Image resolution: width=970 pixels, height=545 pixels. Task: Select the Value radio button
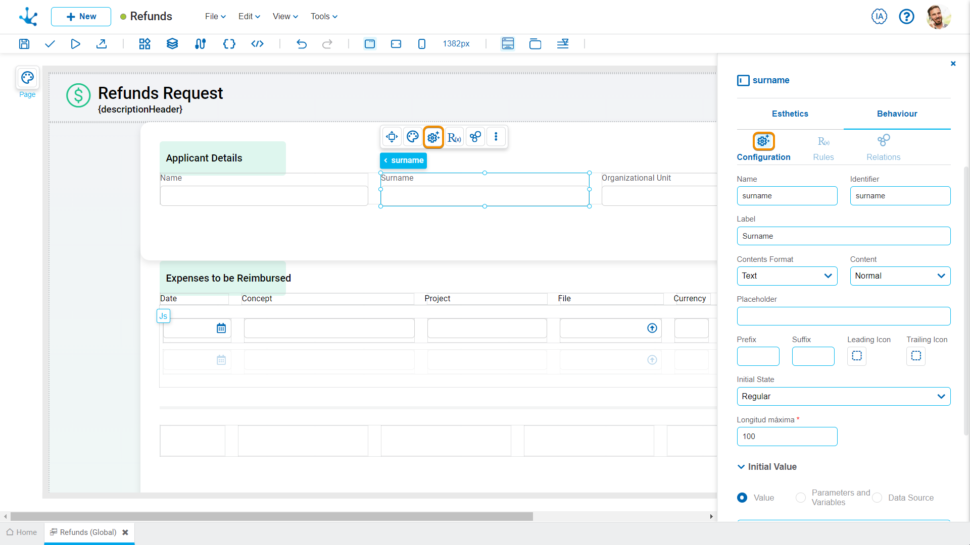[742, 498]
